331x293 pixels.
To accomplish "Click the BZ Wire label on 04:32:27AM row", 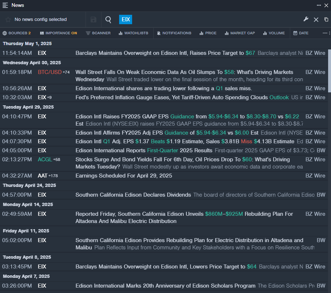I will pos(315,176).
